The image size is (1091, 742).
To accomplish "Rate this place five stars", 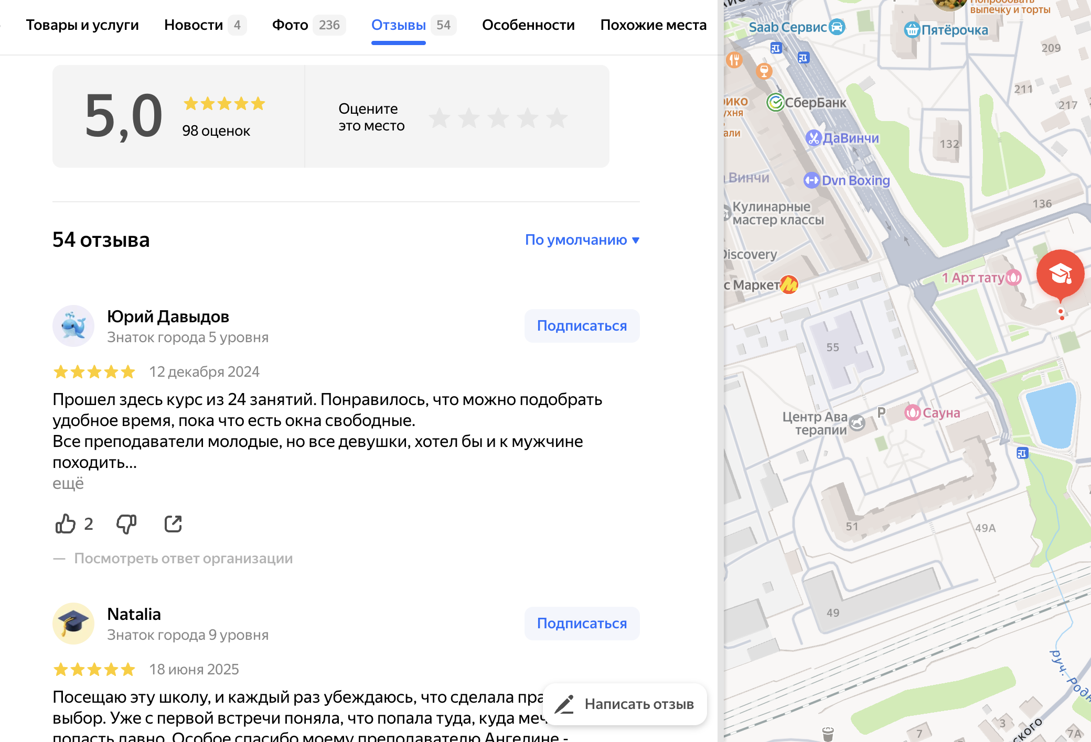I will 557,117.
